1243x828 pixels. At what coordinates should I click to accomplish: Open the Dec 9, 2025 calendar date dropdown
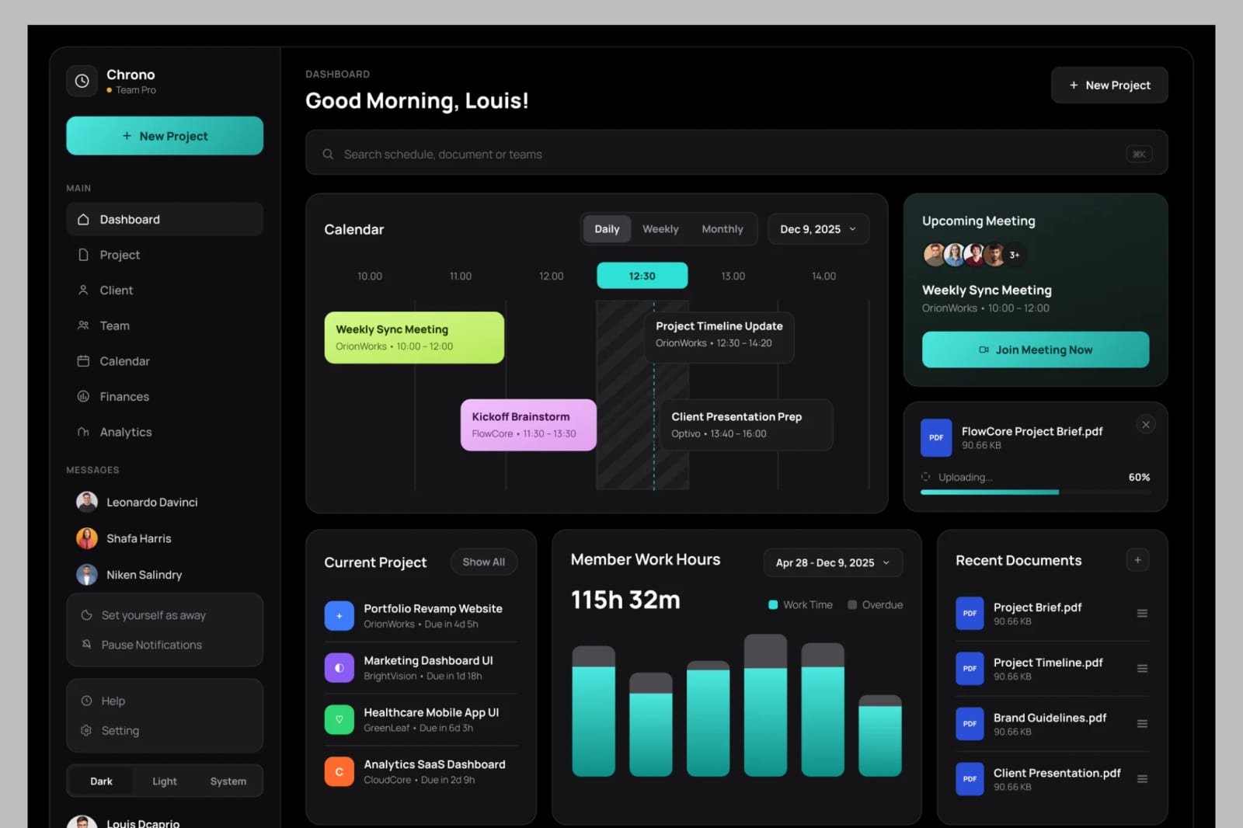click(818, 229)
